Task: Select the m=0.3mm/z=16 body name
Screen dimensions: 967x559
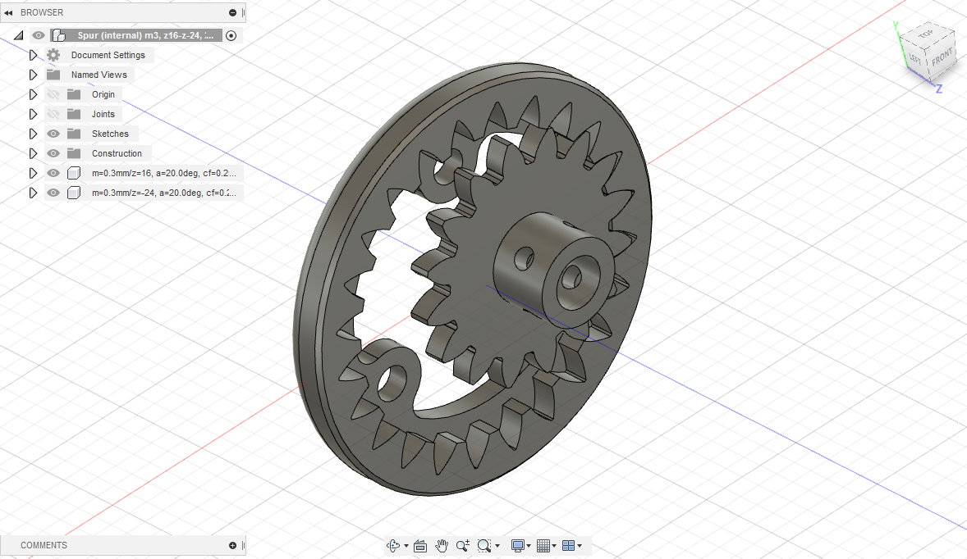Action: pyautogui.click(x=164, y=173)
